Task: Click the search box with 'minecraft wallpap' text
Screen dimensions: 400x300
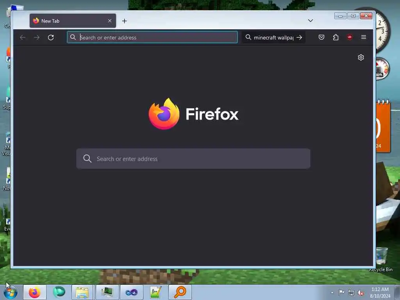Action: tap(273, 37)
